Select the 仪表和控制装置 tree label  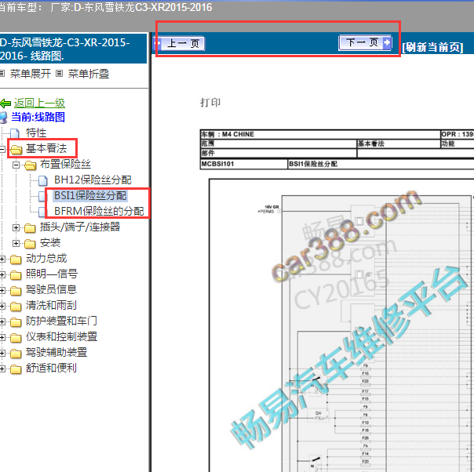pyautogui.click(x=61, y=336)
